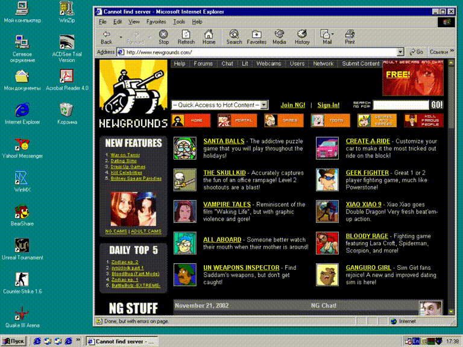
Task: Click the FREE! adult webcams banner ad
Action: (413, 78)
